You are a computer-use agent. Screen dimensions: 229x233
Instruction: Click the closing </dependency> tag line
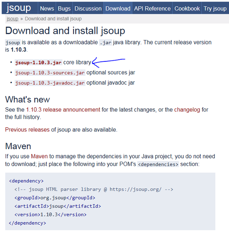[x=27, y=223]
